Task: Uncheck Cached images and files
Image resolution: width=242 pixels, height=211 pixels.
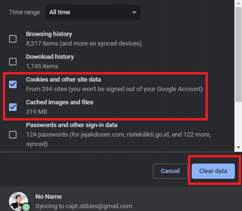Action: click(x=13, y=107)
